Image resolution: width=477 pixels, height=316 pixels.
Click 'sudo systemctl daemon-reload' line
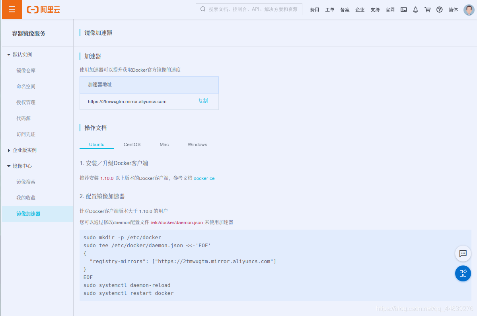tap(127, 285)
